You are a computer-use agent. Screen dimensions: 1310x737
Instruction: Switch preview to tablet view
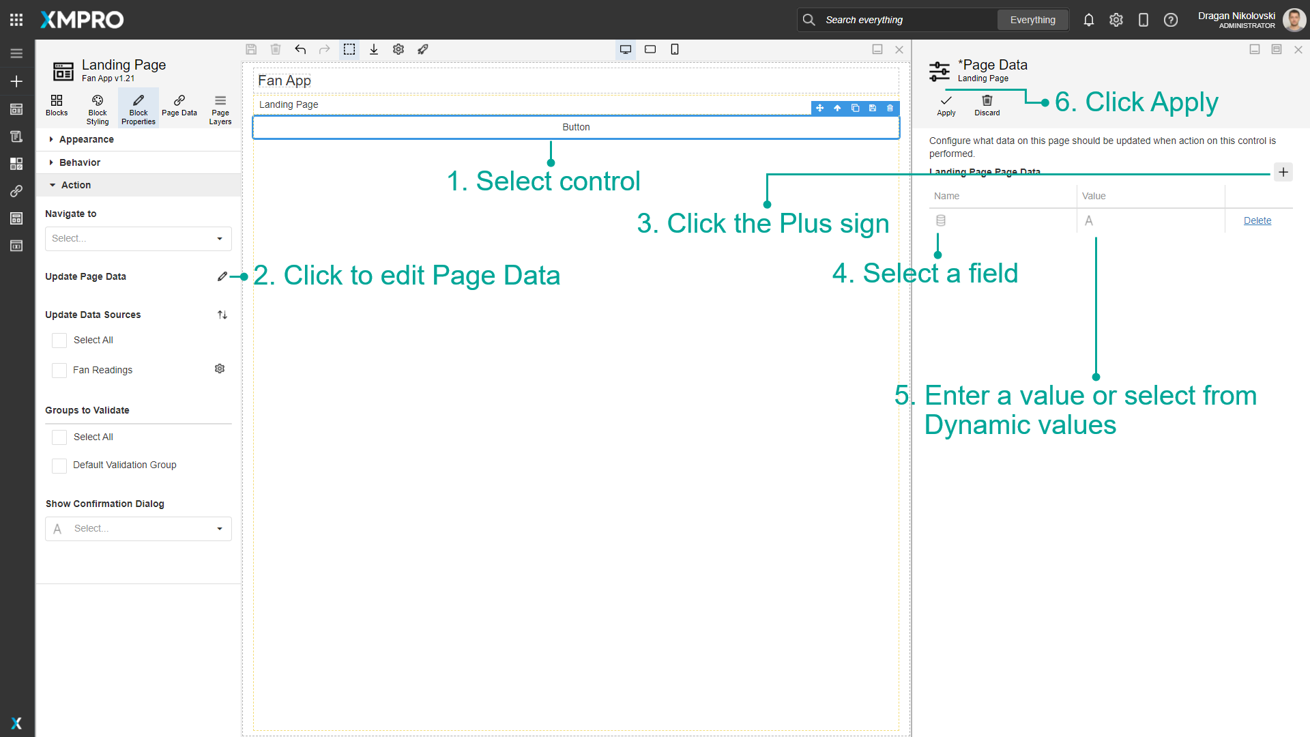[x=650, y=49]
